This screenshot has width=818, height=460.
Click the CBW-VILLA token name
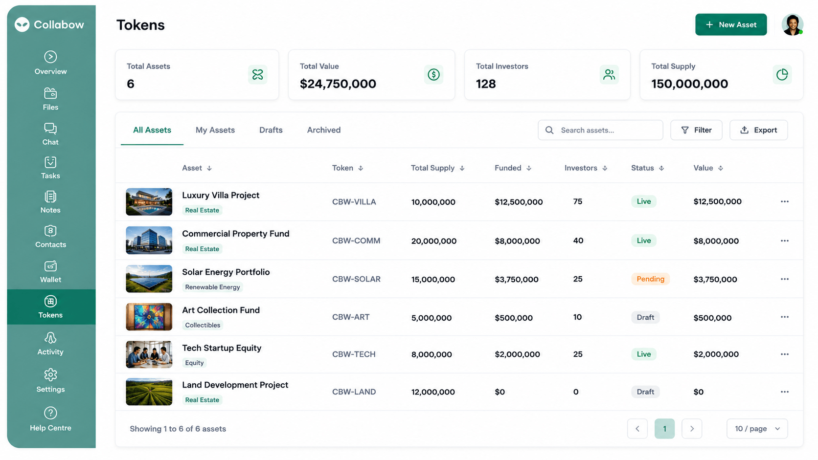pyautogui.click(x=354, y=202)
